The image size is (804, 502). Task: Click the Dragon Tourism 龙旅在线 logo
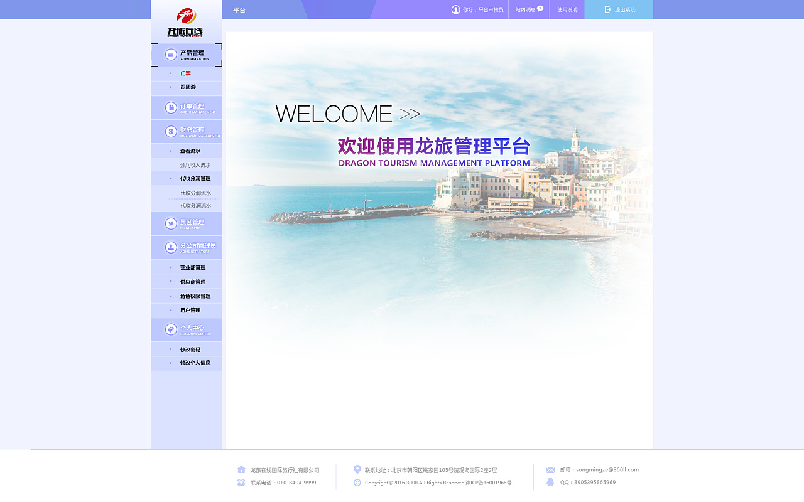pos(186,19)
